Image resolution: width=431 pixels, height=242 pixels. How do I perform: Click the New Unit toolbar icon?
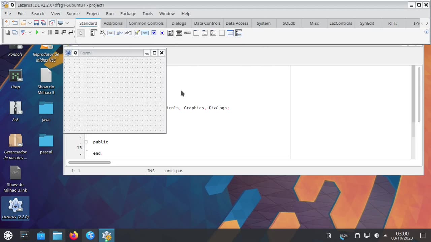(x=7, y=23)
